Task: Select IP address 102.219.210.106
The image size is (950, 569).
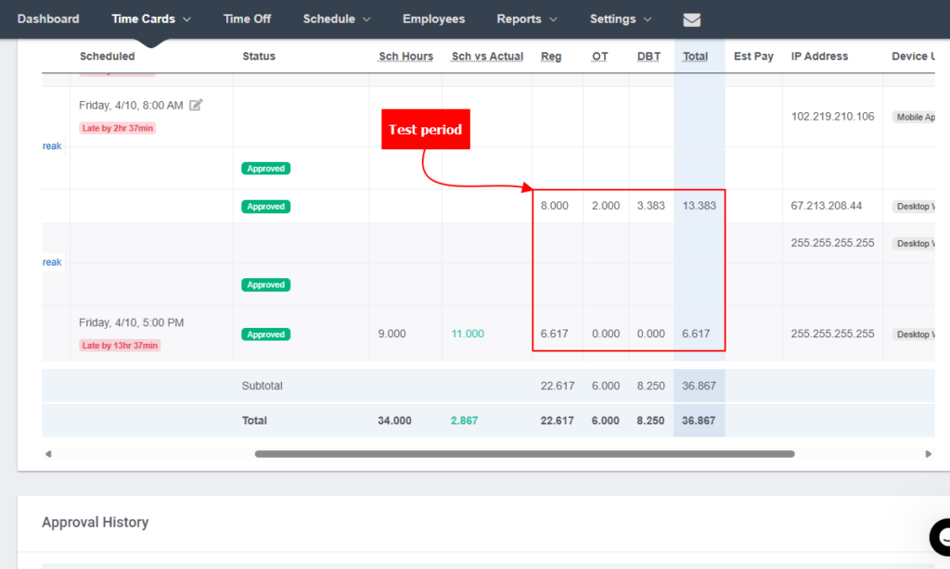Action: coord(832,116)
